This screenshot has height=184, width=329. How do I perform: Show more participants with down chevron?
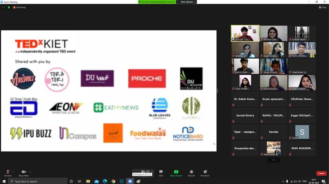tap(274, 160)
